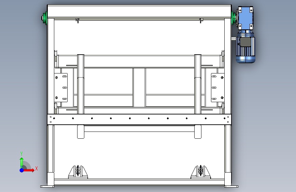This screenshot has width=296, height=192.
Task: Pick the bottom-right sprocket bracket
Action: point(201,172)
